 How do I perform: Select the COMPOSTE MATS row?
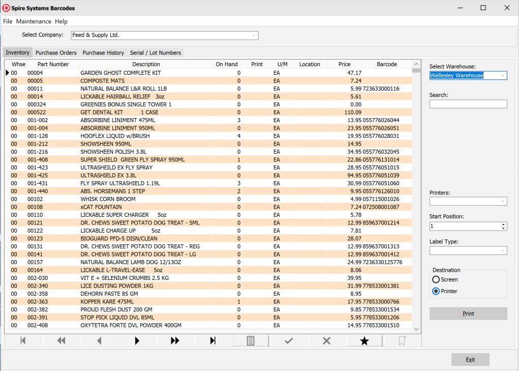tap(211, 81)
